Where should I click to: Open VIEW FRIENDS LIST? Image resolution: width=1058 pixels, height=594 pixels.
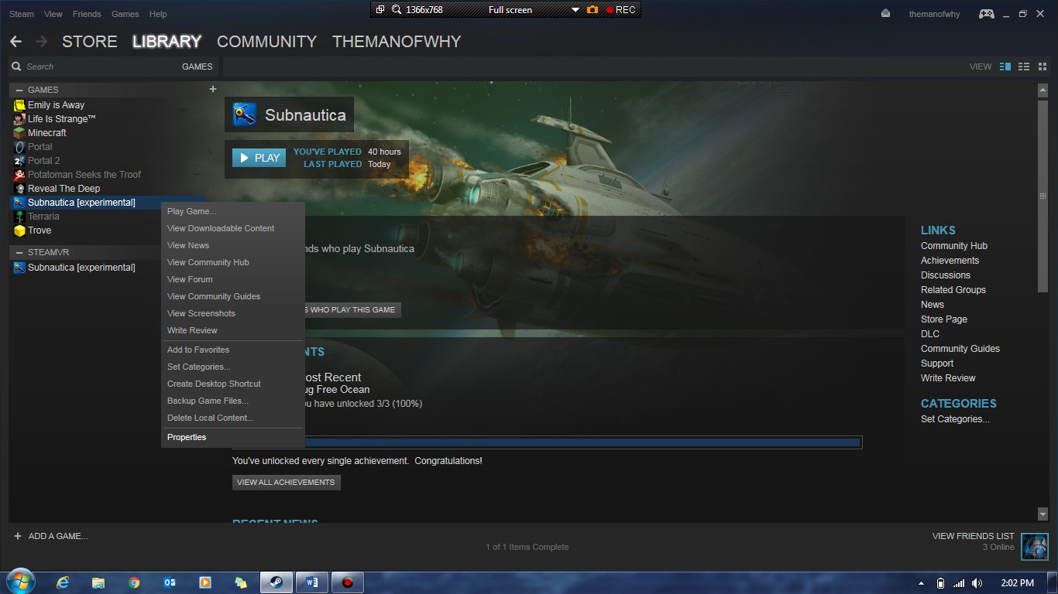click(973, 536)
